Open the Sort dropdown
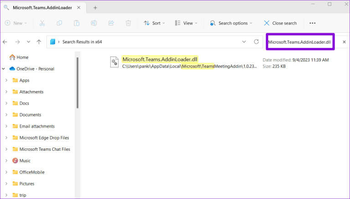Viewport: 350px width, 199px height. 154,23
